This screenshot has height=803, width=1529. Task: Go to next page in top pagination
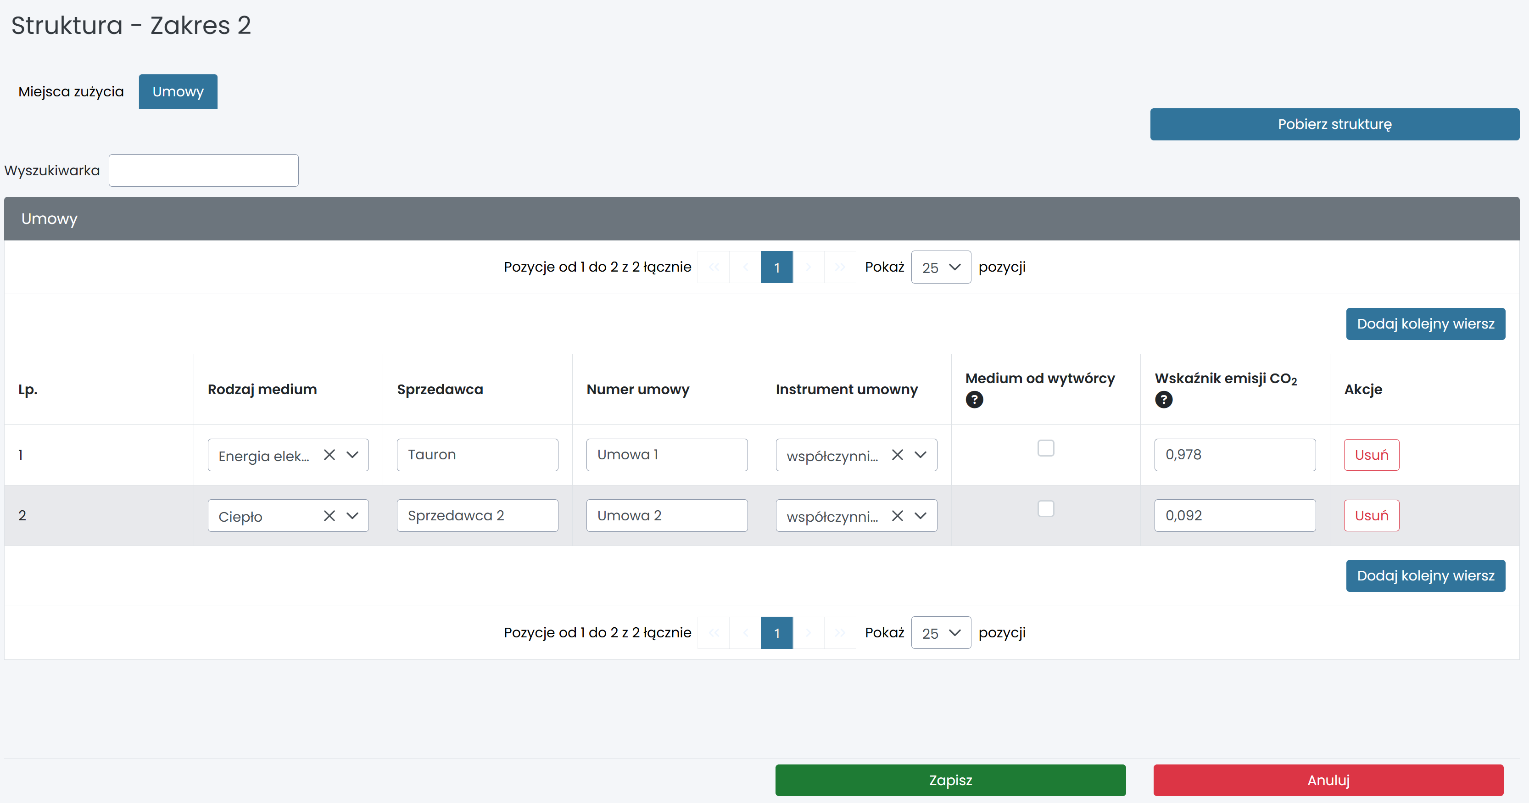(x=808, y=267)
